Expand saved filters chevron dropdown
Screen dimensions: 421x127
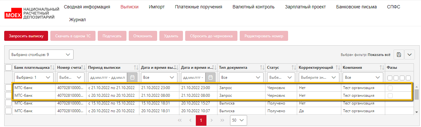click(x=409, y=55)
